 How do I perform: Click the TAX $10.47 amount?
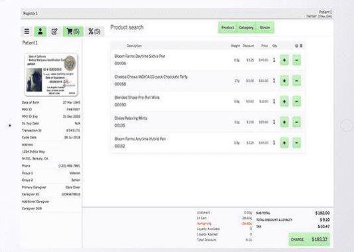pos(323,227)
